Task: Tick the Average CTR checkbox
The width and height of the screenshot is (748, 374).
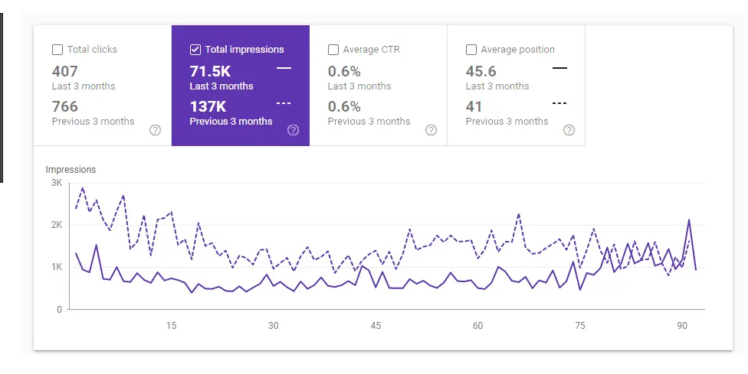Action: point(333,50)
